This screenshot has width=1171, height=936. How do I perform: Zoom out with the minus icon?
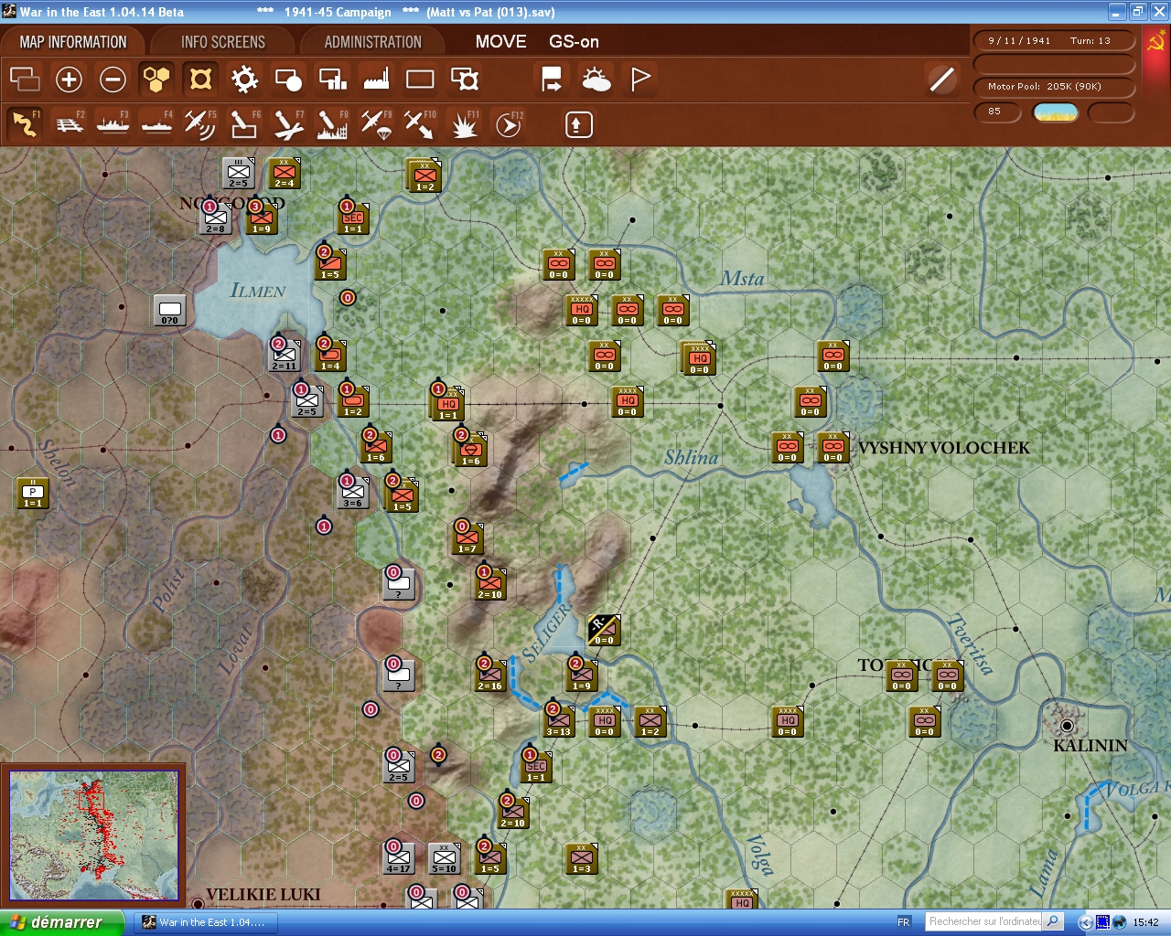[113, 80]
